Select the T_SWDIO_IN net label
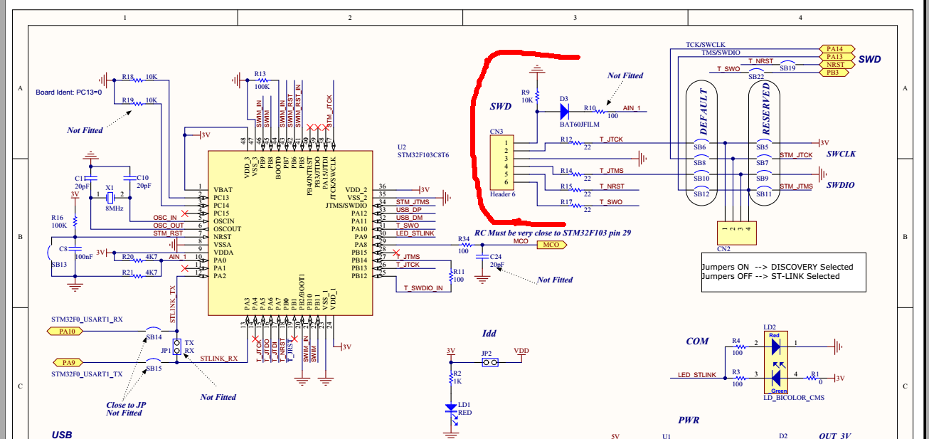 click(x=423, y=287)
